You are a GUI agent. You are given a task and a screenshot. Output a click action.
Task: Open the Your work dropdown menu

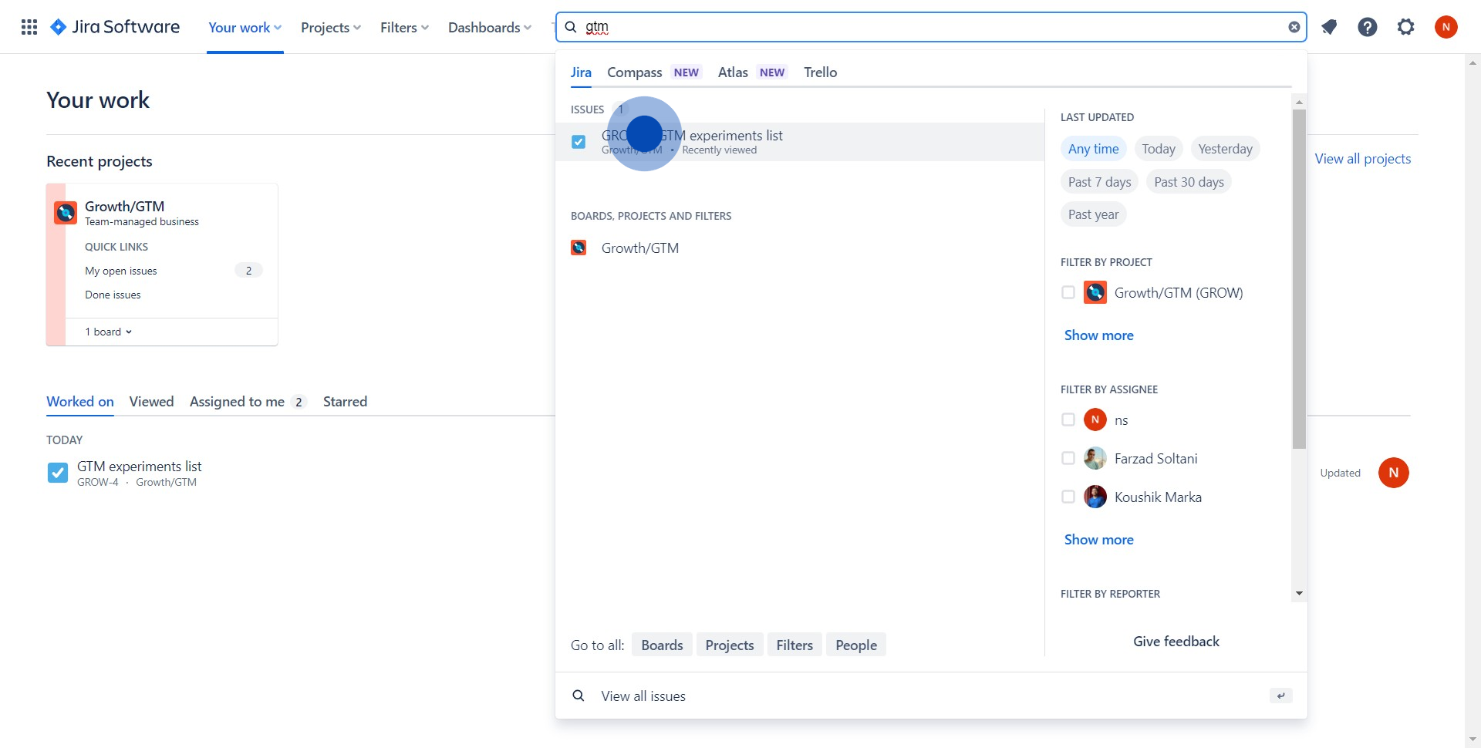pos(245,27)
